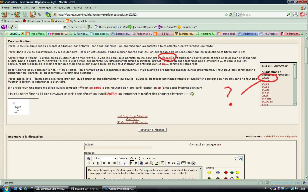Click the Redo arrow in editor toolbar
Screen dimensions: 308x192
153,158
